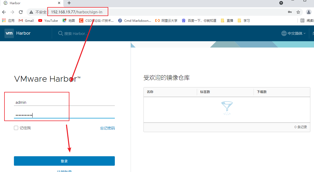Open the YouTube bookmark
314x172 pixels.
click(48, 20)
